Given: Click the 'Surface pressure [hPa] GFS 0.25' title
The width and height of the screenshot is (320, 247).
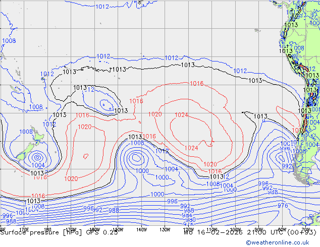Looking at the screenshot, I should tap(59, 232).
